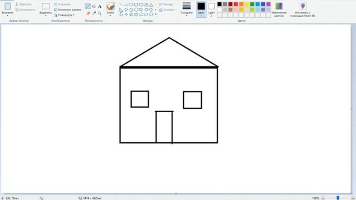Viewport: 356px width, 200px height.
Task: Pick the purple palette swatch
Action: click(x=269, y=4)
